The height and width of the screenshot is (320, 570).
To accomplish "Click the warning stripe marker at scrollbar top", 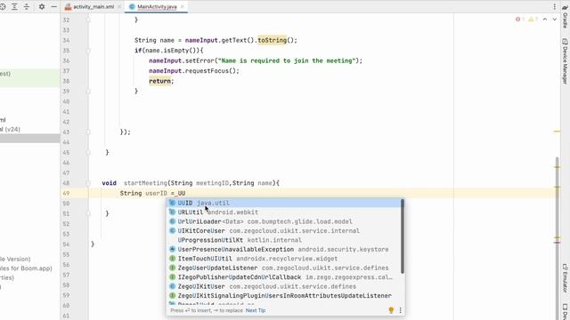I will tap(557, 132).
